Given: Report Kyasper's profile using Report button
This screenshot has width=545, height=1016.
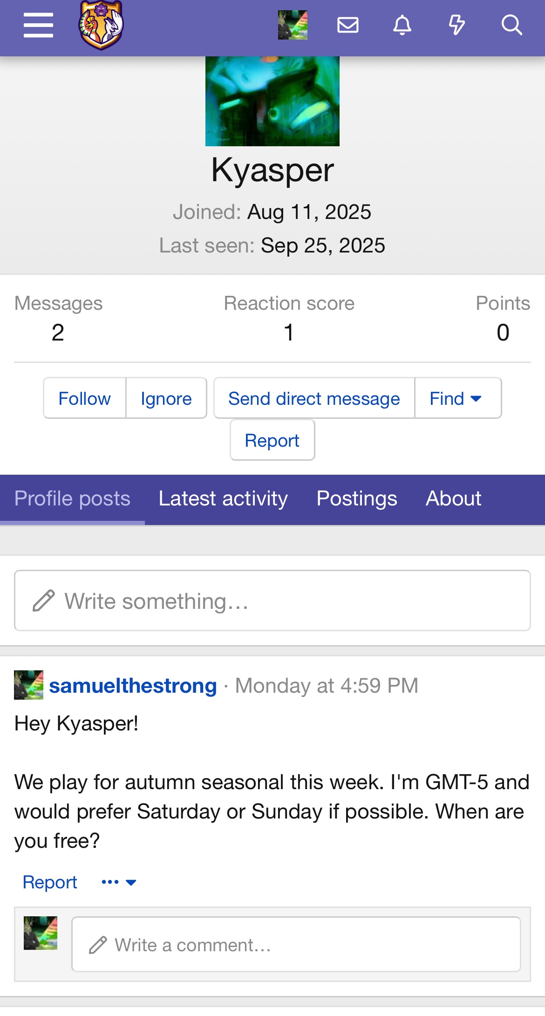Looking at the screenshot, I should click(x=272, y=440).
